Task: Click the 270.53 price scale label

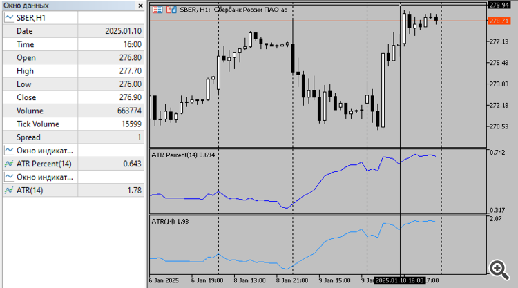Action: (499, 126)
